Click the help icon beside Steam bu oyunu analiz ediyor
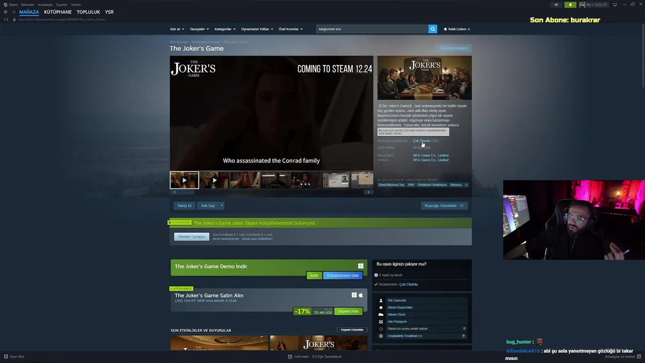This screenshot has height=363, width=645. (x=464, y=329)
